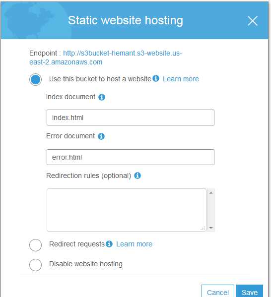Click the Cancel button
This screenshot has width=271, height=297.
tap(218, 292)
